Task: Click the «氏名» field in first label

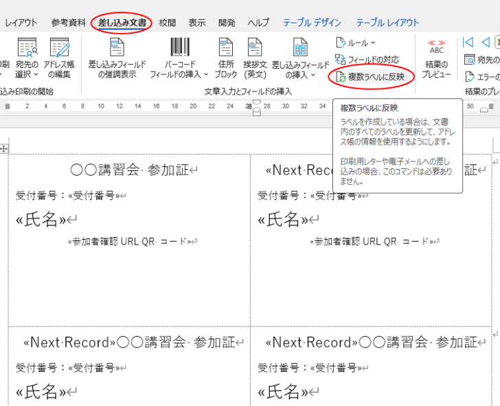Action: [41, 220]
